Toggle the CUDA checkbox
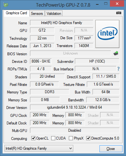The width and height of the screenshot is (126, 156). click(53, 138)
